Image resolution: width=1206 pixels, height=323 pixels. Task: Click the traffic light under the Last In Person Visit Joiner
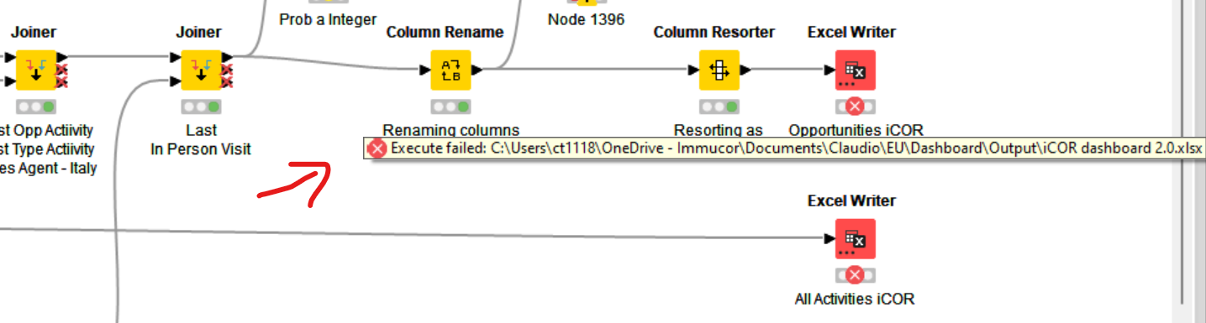click(202, 107)
